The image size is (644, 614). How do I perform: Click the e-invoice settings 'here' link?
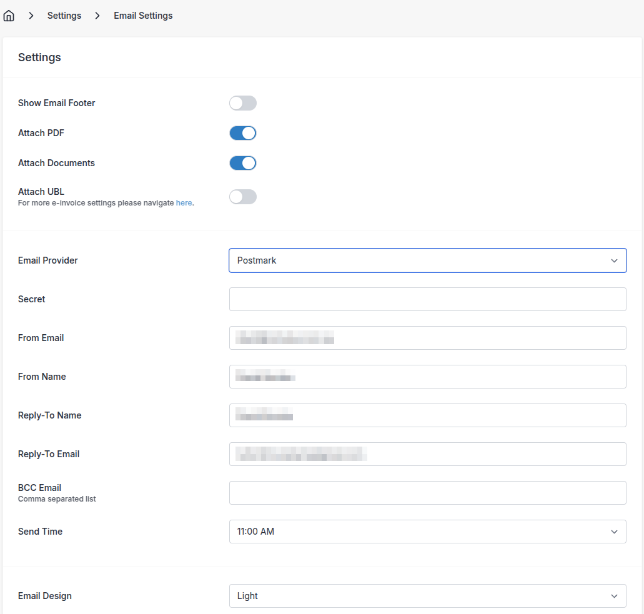[184, 202]
